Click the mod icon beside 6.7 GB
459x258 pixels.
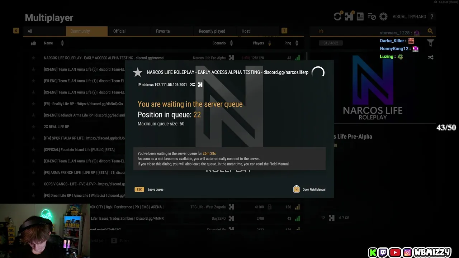pos(332,218)
